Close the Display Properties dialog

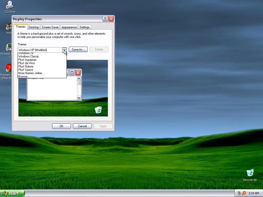111,19
